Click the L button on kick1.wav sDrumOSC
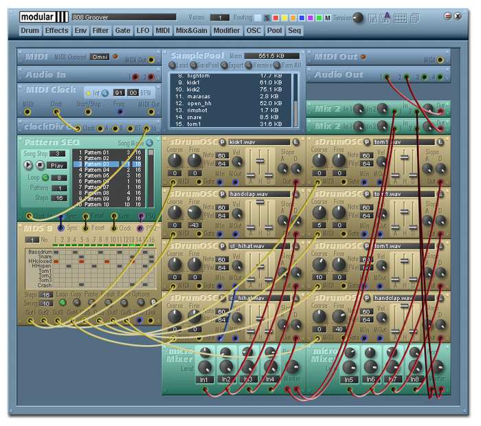The image size is (481, 426). [x=295, y=142]
